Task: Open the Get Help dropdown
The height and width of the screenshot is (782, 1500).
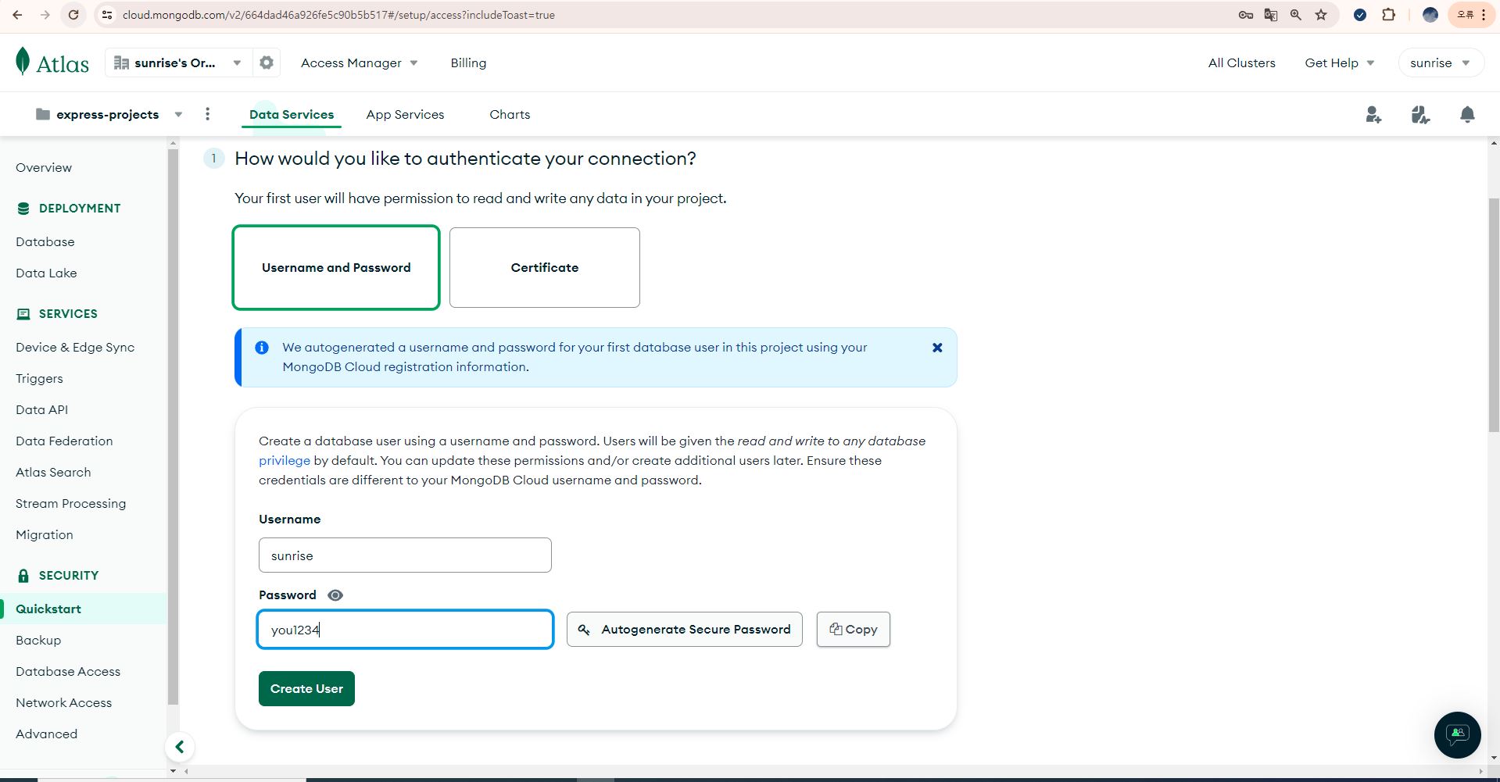Action: coord(1339,62)
